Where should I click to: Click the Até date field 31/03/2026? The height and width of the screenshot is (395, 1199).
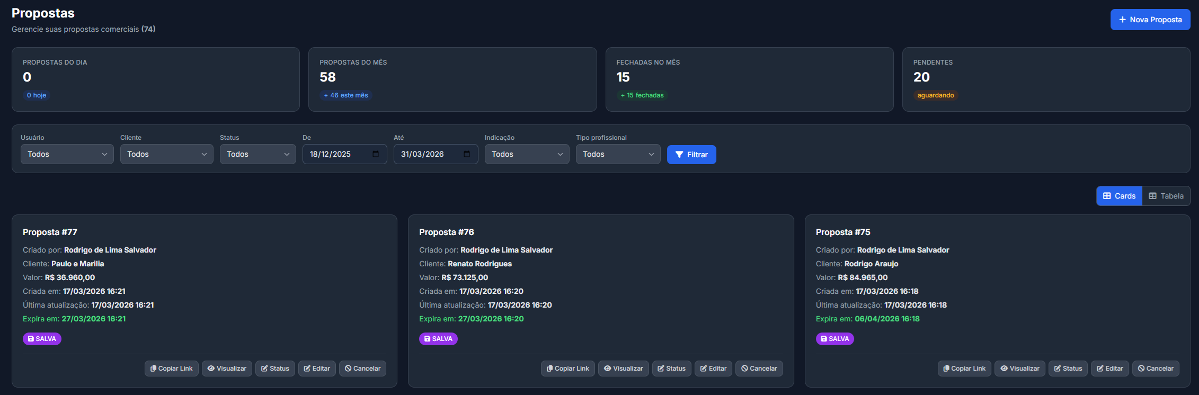[x=436, y=154]
